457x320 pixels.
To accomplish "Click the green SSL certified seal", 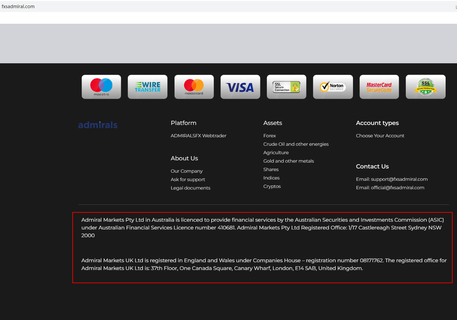I will [x=425, y=87].
